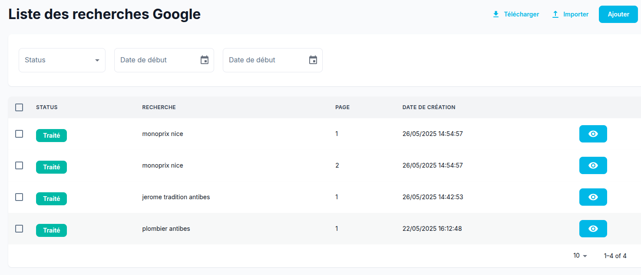Click the Télécharger download icon
This screenshot has width=641, height=275.
coord(496,14)
